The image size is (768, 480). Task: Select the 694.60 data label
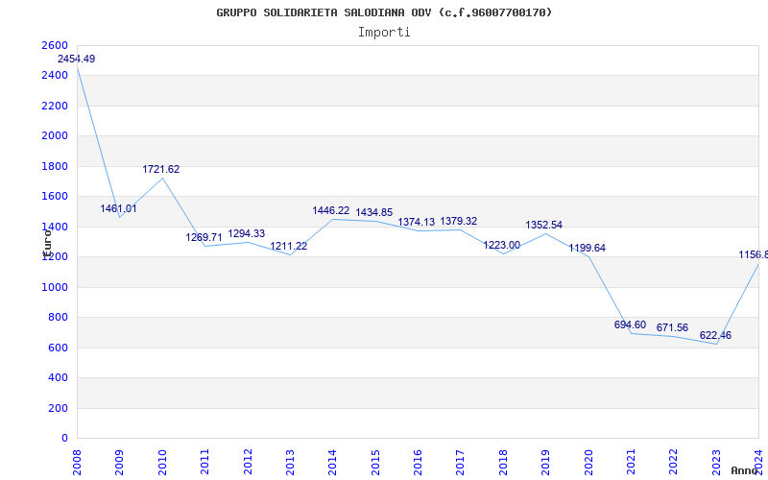[630, 325]
